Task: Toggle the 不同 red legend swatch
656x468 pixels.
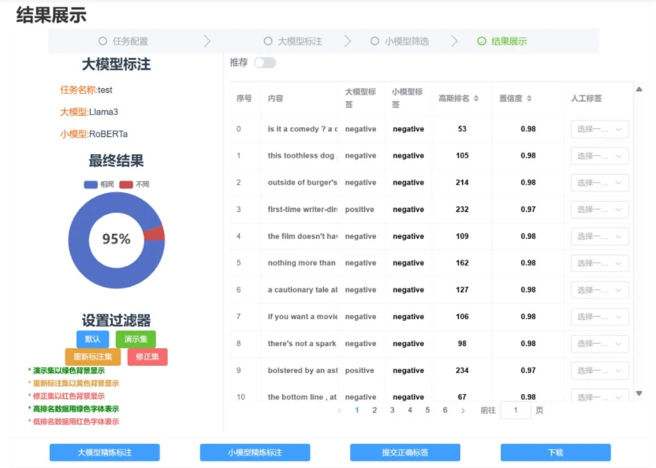Action: click(126, 185)
